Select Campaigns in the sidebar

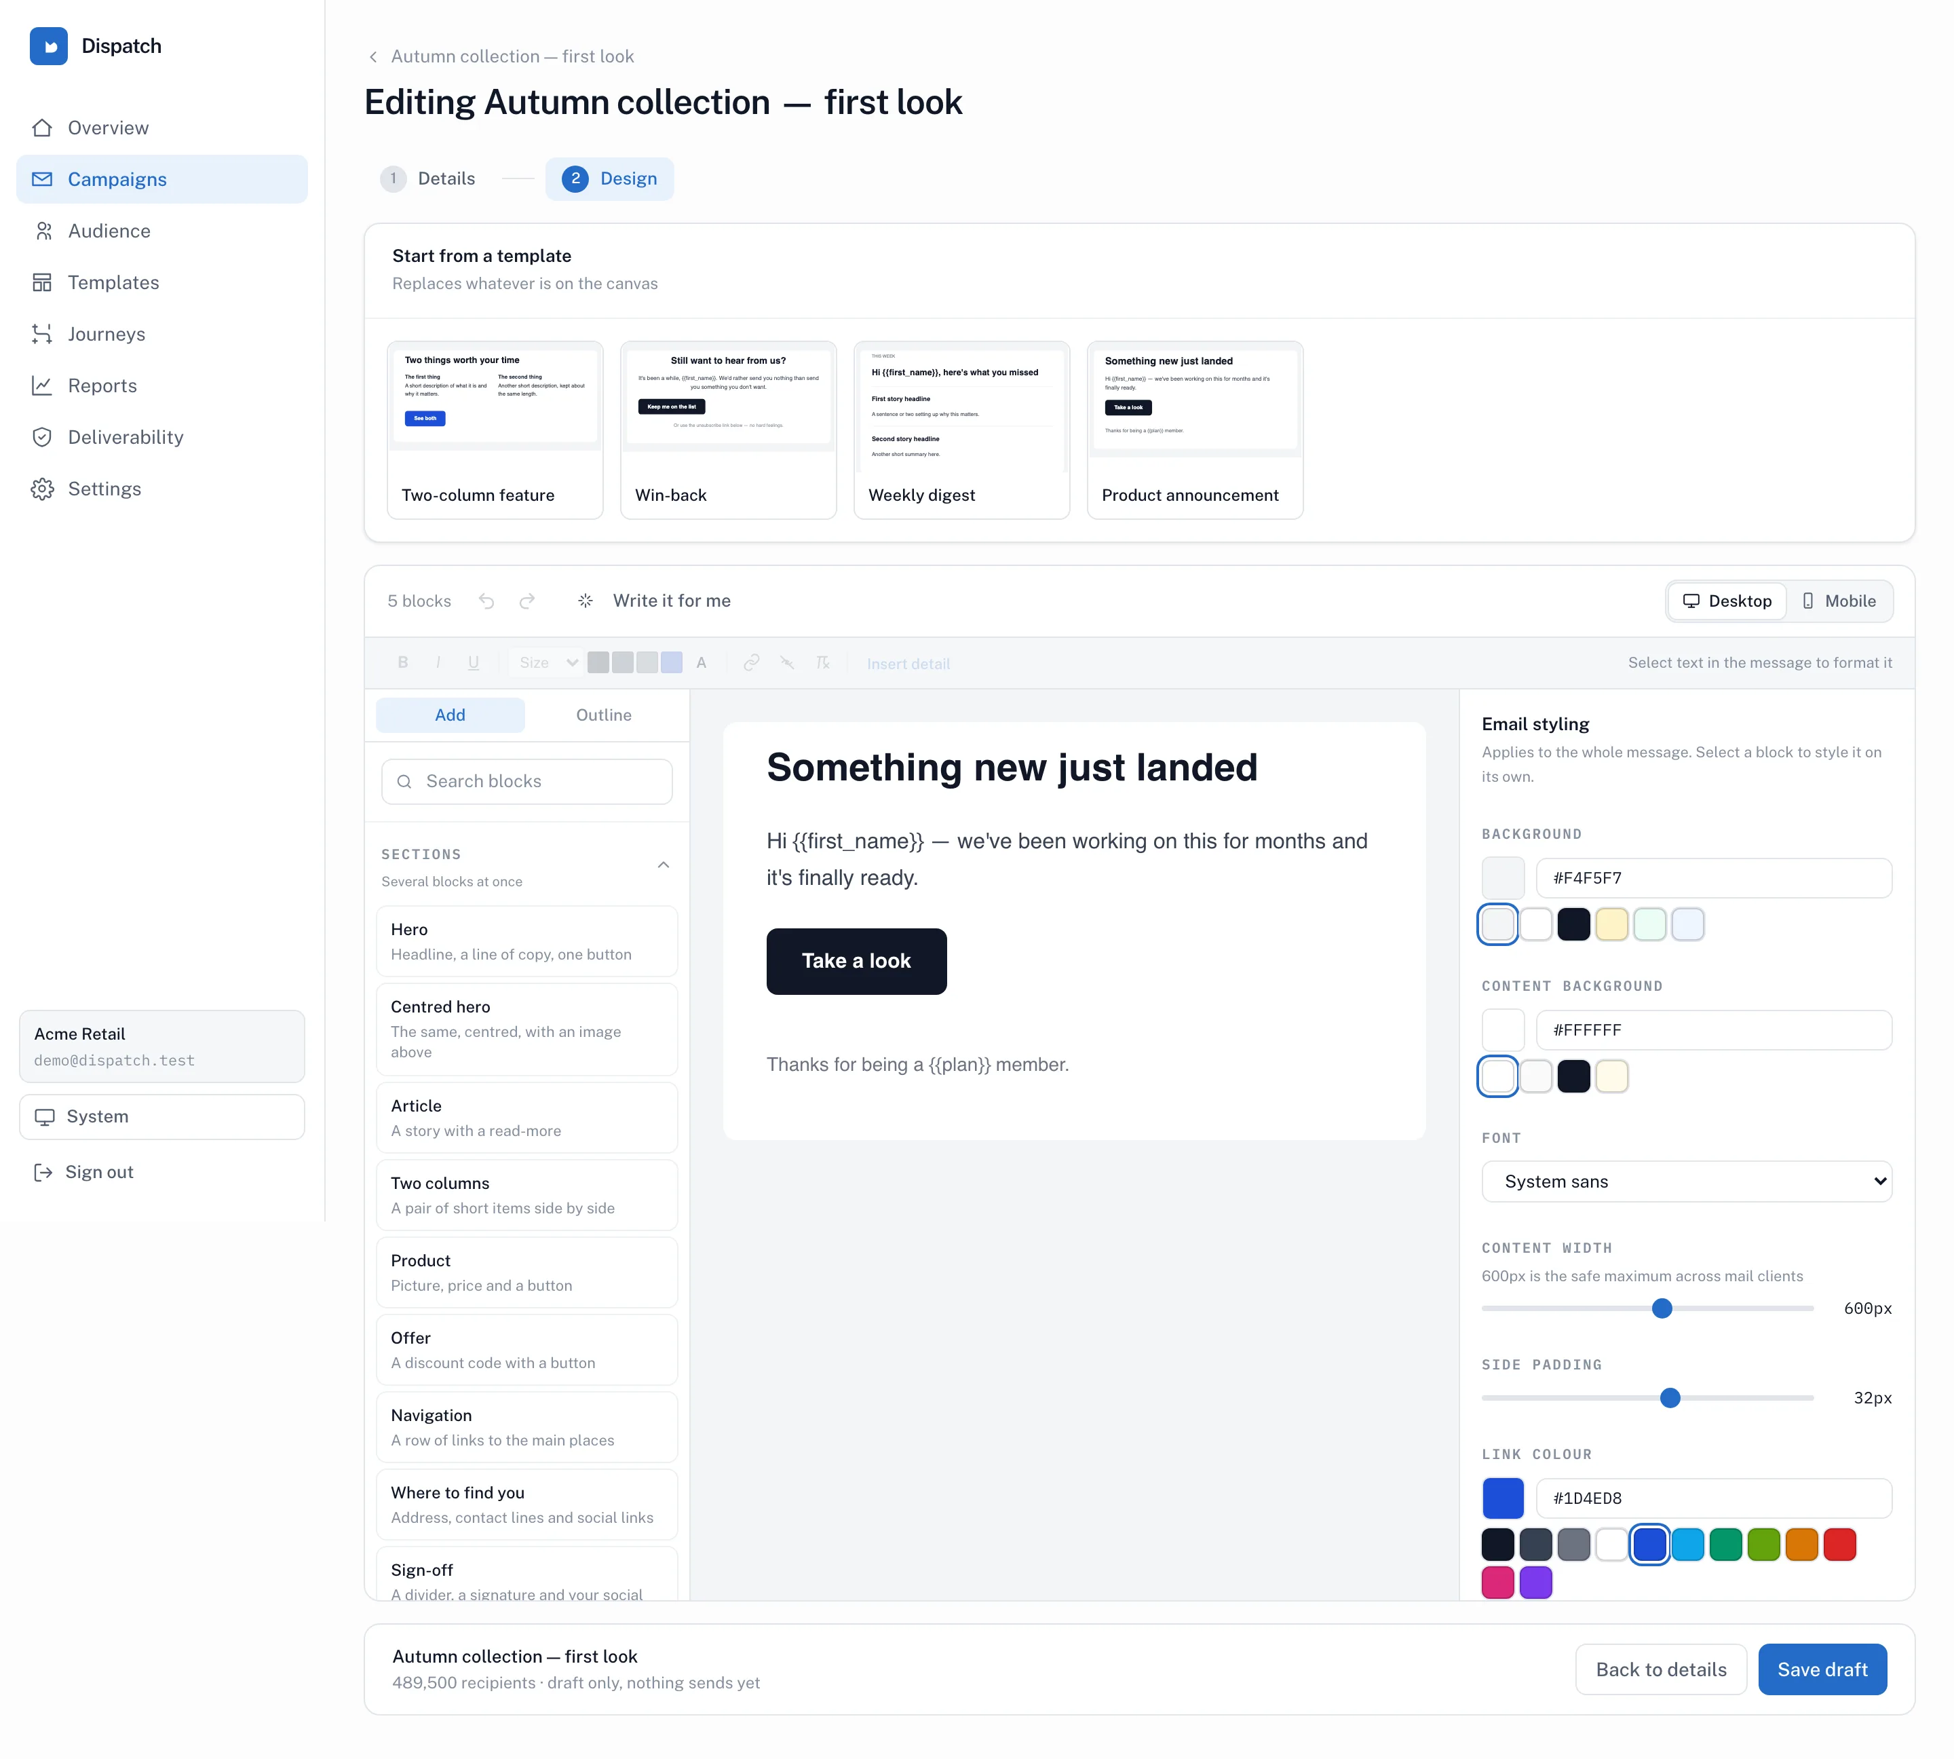pos(161,180)
